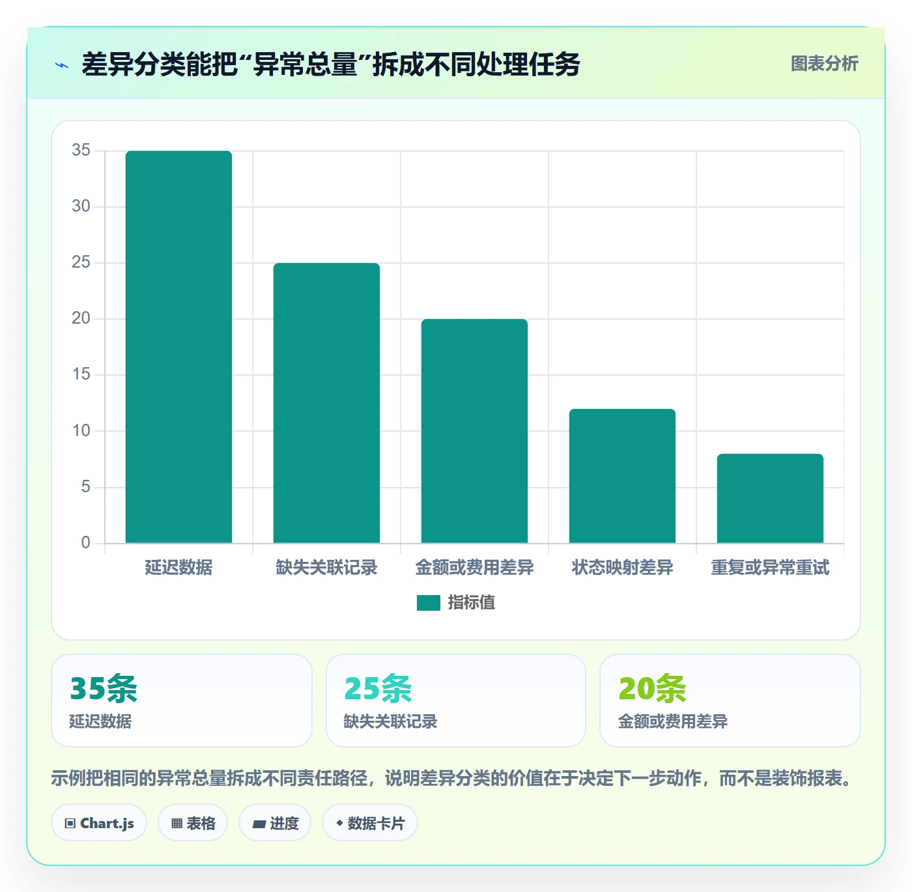Click the 金额或费用差异 x-axis label
912x892 pixels.
[474, 568]
